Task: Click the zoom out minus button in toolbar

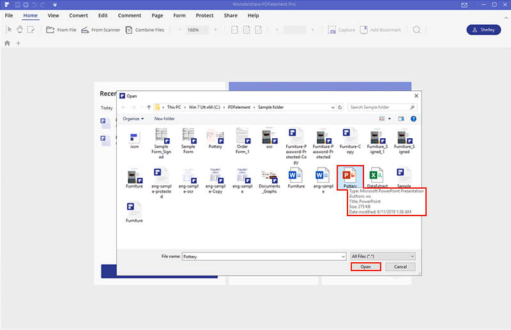Action: tap(180, 29)
